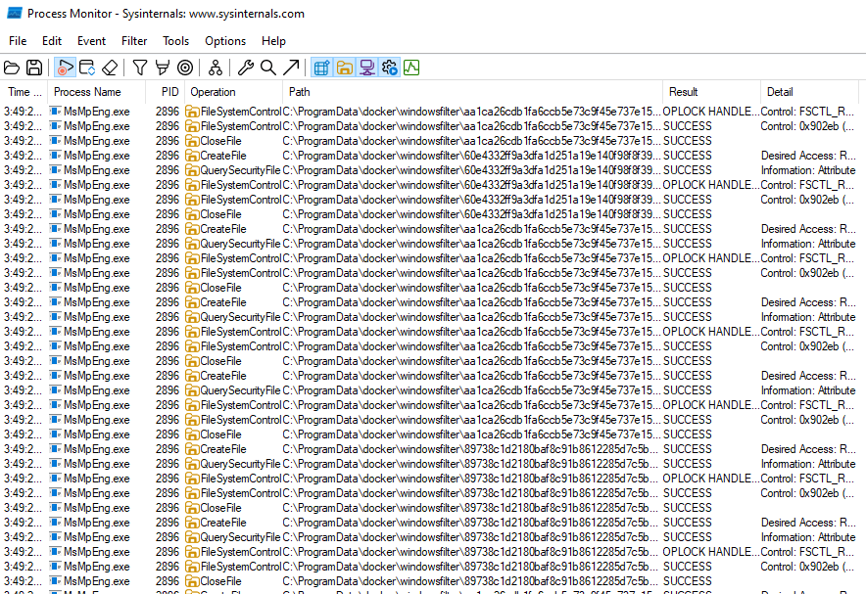Toggle Show Profiling Events
Screen dimensions: 866x594
pos(411,68)
